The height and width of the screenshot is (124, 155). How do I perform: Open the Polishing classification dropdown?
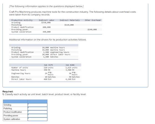point(37,109)
